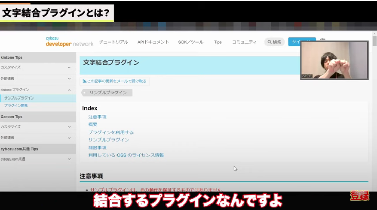The image size is (377, 210).
Task: Collapse the kintone プラグイン section
Action: (38, 90)
